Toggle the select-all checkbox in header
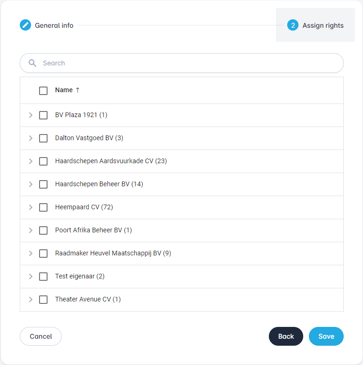 (x=43, y=90)
